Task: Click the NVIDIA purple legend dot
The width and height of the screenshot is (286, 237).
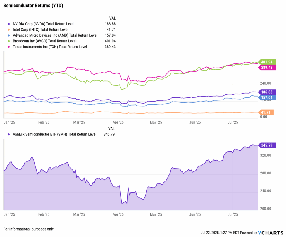Action: 9,24
